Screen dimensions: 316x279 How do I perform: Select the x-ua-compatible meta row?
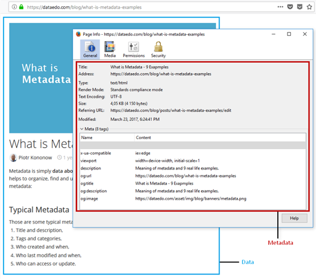point(193,153)
